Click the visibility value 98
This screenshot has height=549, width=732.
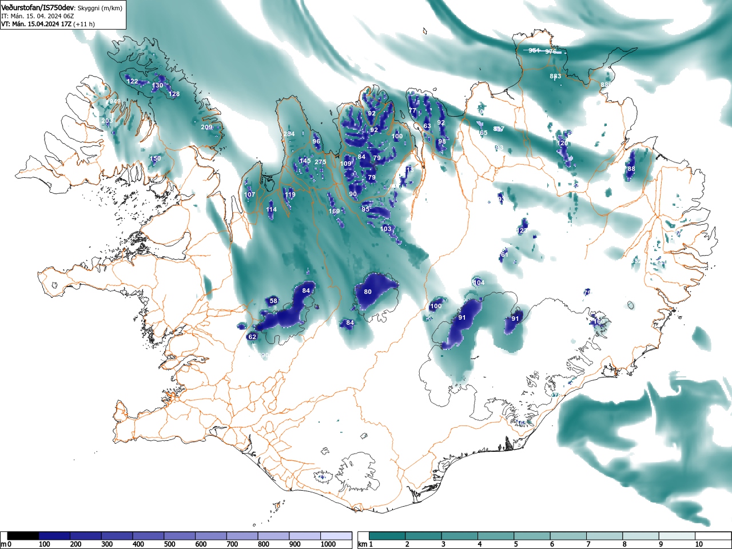tap(442, 141)
